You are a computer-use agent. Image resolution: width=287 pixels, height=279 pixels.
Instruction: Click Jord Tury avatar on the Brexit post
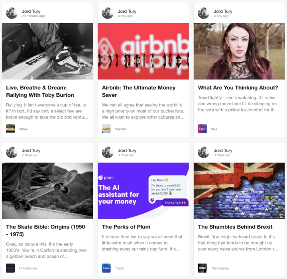coord(204,152)
